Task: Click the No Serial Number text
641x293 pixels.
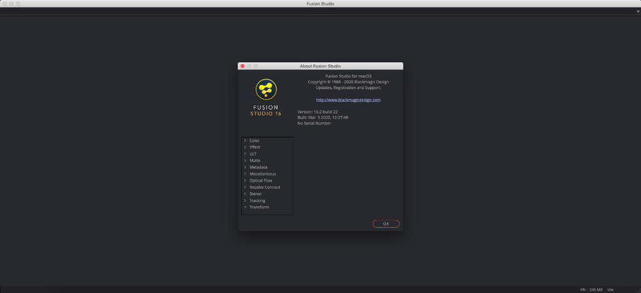Action: point(314,123)
